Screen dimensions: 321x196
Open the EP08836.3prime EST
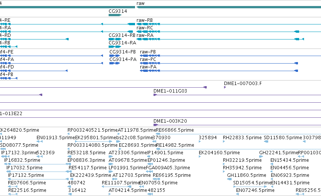tap(86, 160)
